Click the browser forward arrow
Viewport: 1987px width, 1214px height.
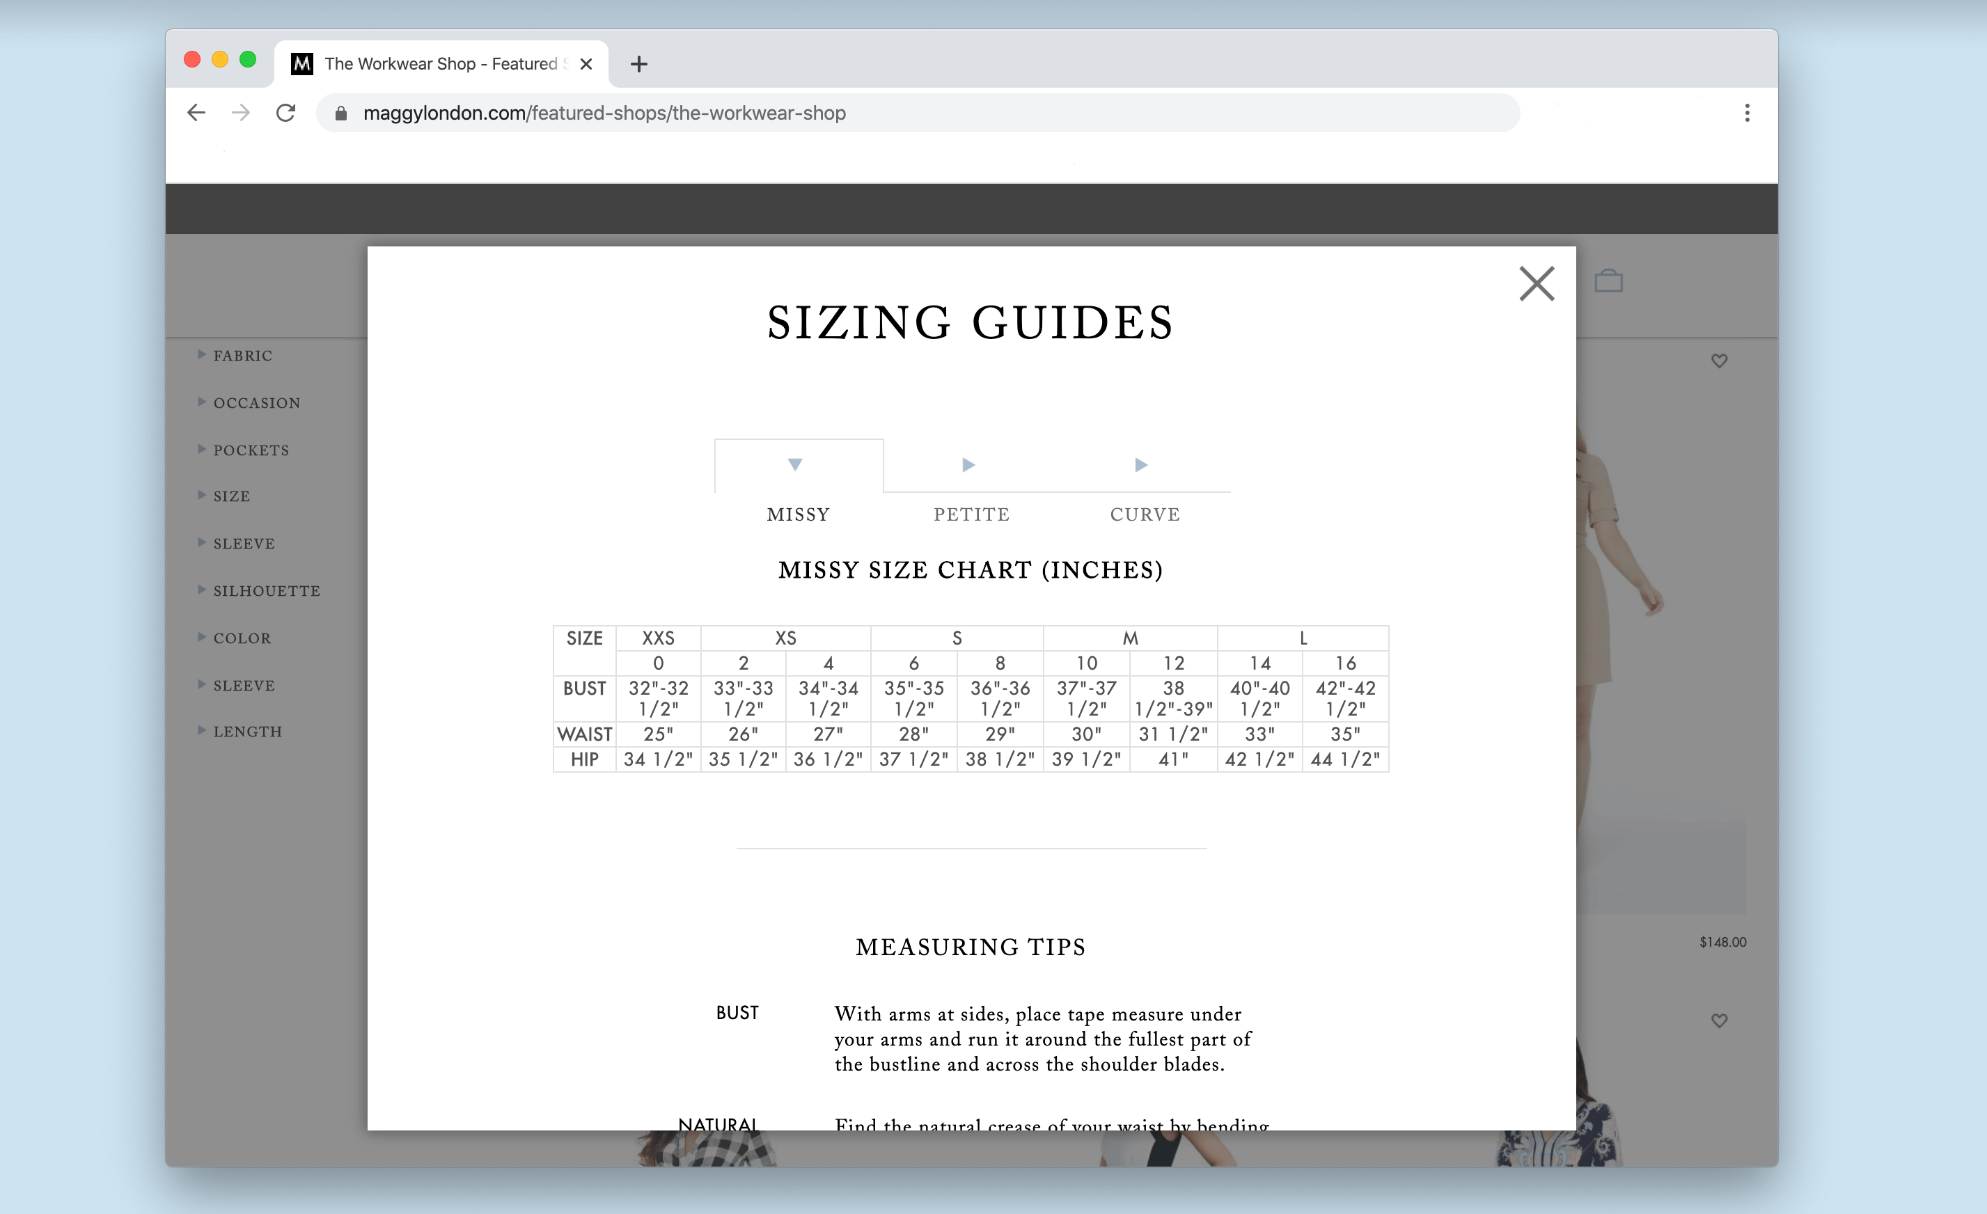(x=240, y=113)
